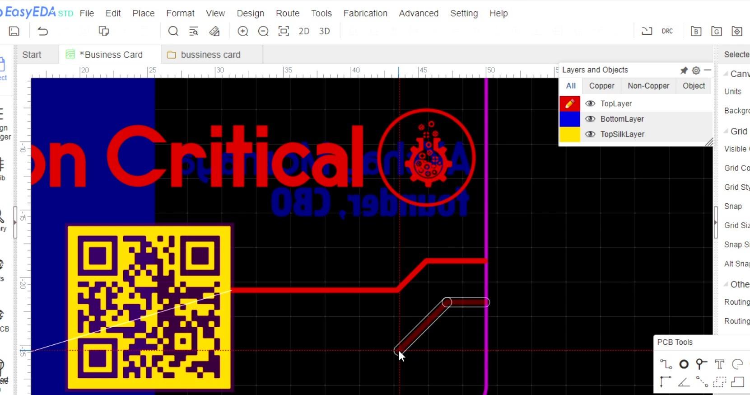Screen dimensions: 750x395
Task: Select the Copper Area tool
Action: [x=719, y=382]
